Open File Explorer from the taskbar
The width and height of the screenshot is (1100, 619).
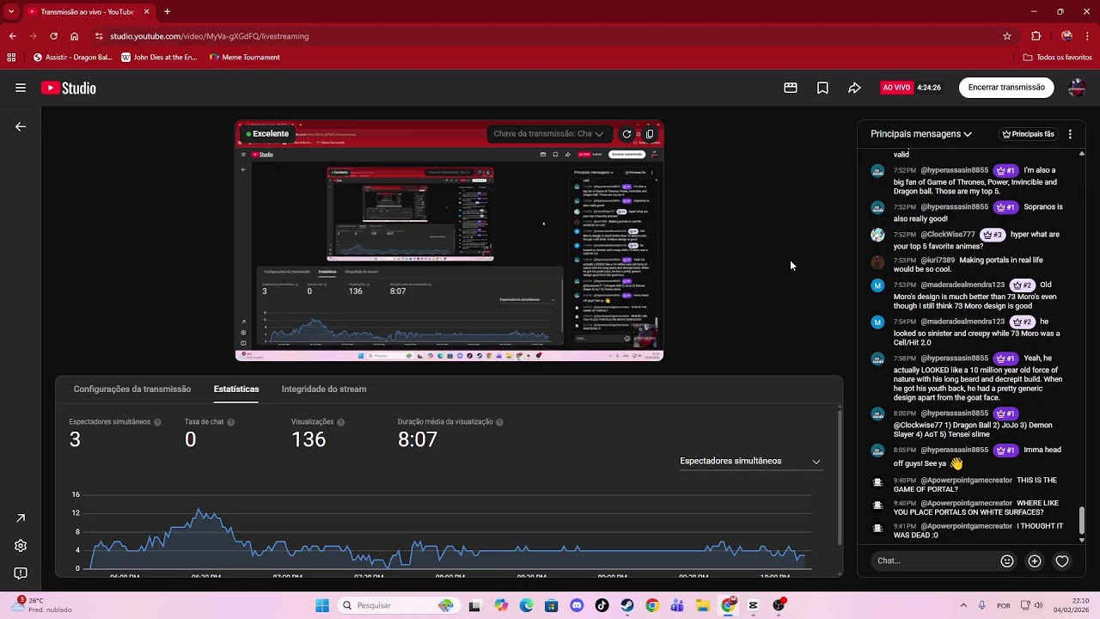click(x=703, y=605)
